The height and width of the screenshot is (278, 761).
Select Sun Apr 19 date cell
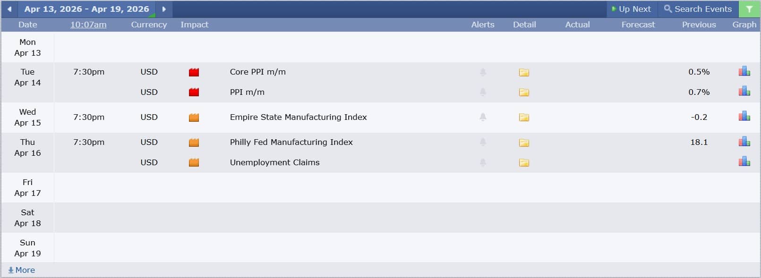pyautogui.click(x=27, y=248)
